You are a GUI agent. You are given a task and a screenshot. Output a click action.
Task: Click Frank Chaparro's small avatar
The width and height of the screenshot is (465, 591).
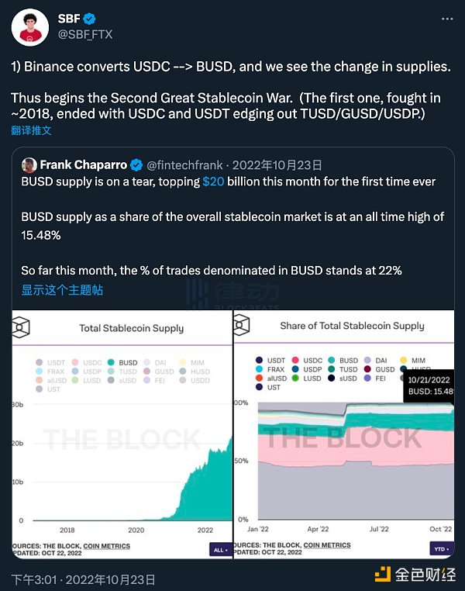29,164
